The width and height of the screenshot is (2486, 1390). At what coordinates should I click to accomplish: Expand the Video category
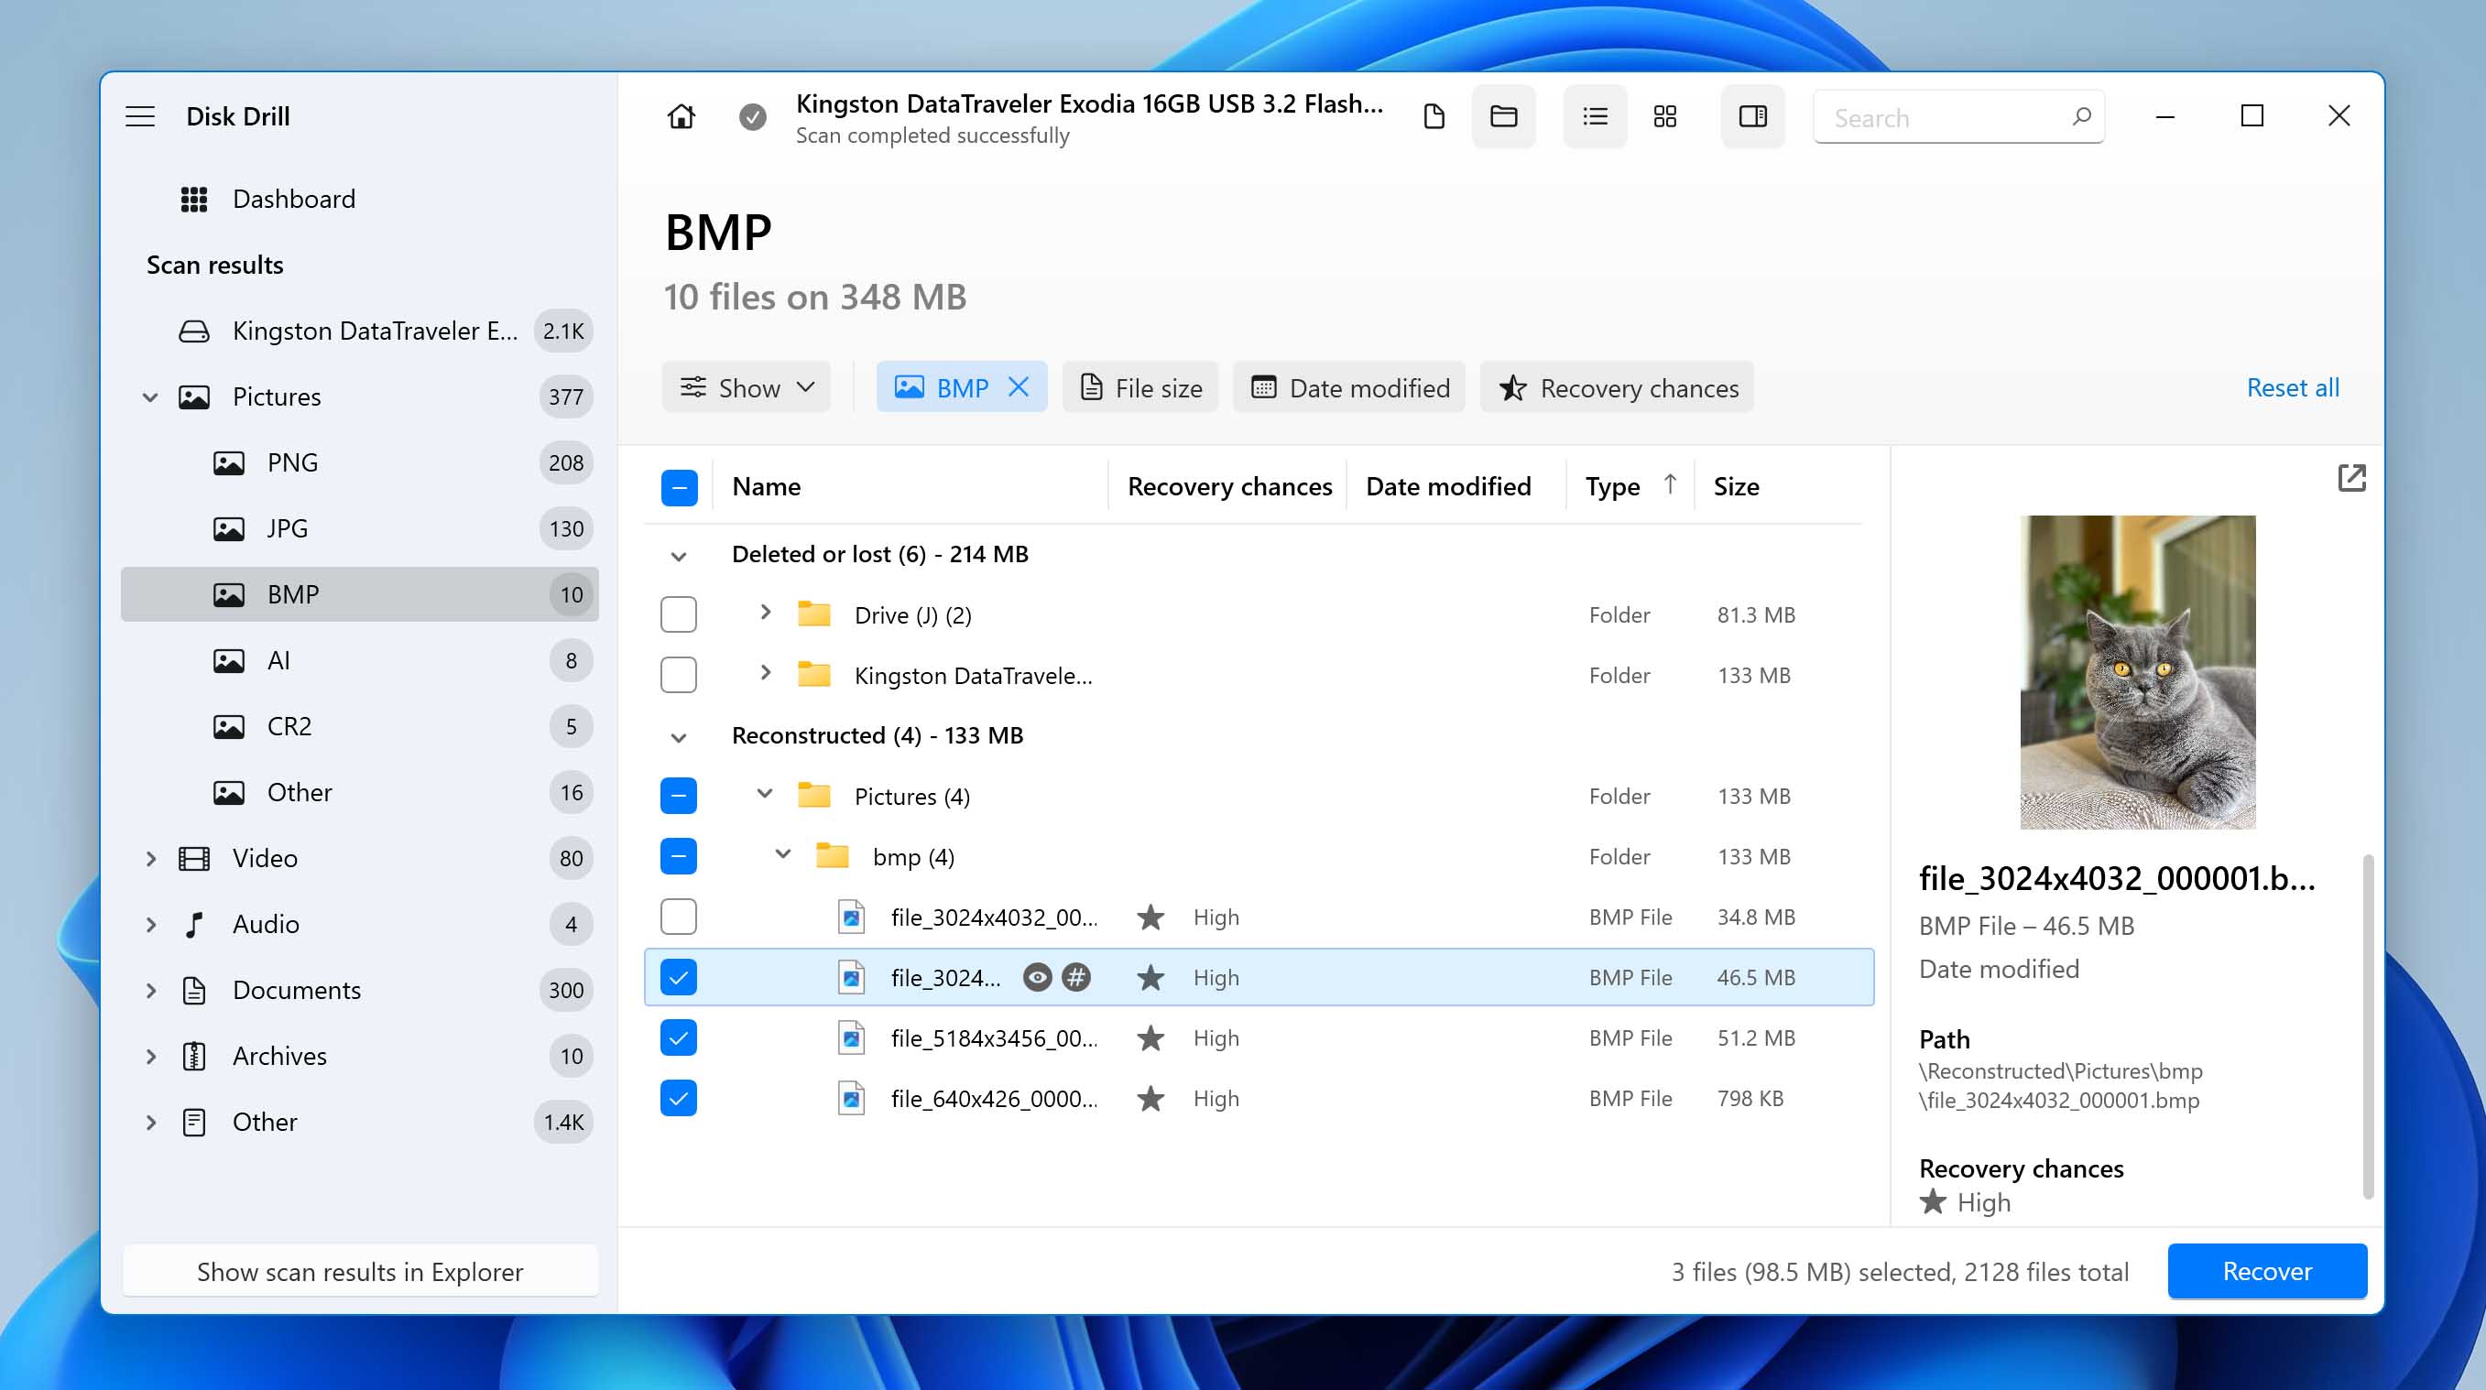tap(150, 858)
